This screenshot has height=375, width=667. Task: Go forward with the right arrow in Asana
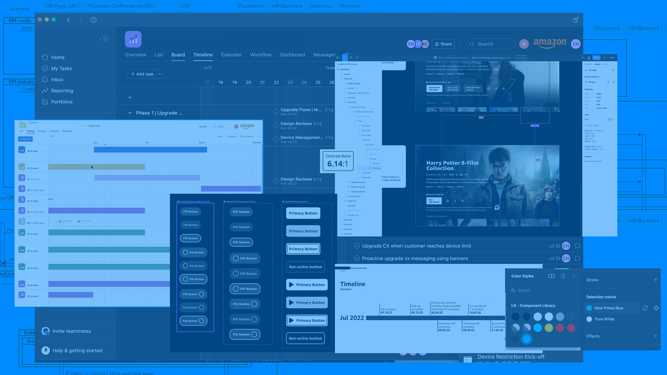pyautogui.click(x=81, y=20)
